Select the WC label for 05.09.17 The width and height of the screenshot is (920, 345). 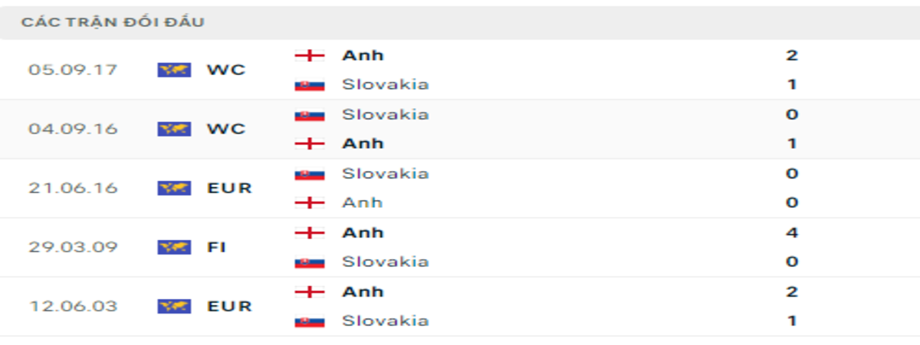tap(226, 70)
